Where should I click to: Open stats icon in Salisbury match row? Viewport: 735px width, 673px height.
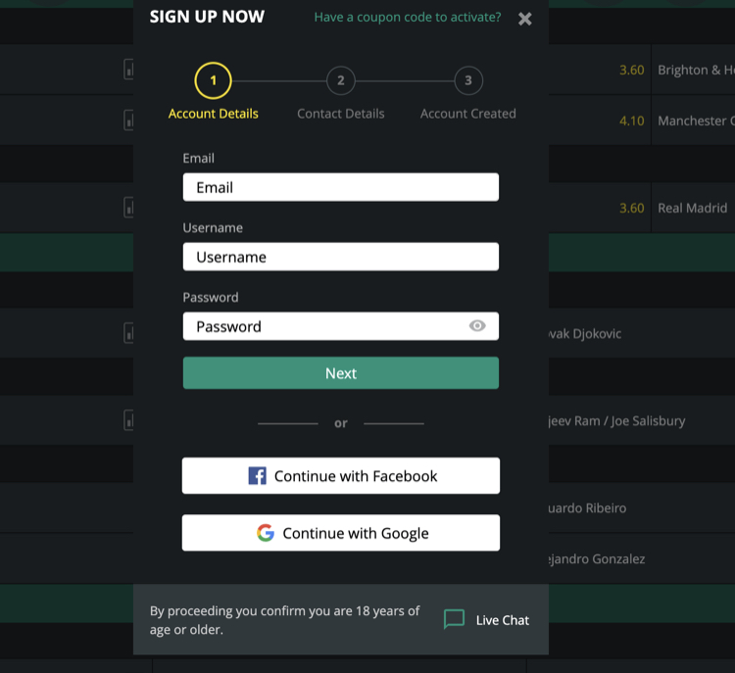click(x=128, y=420)
